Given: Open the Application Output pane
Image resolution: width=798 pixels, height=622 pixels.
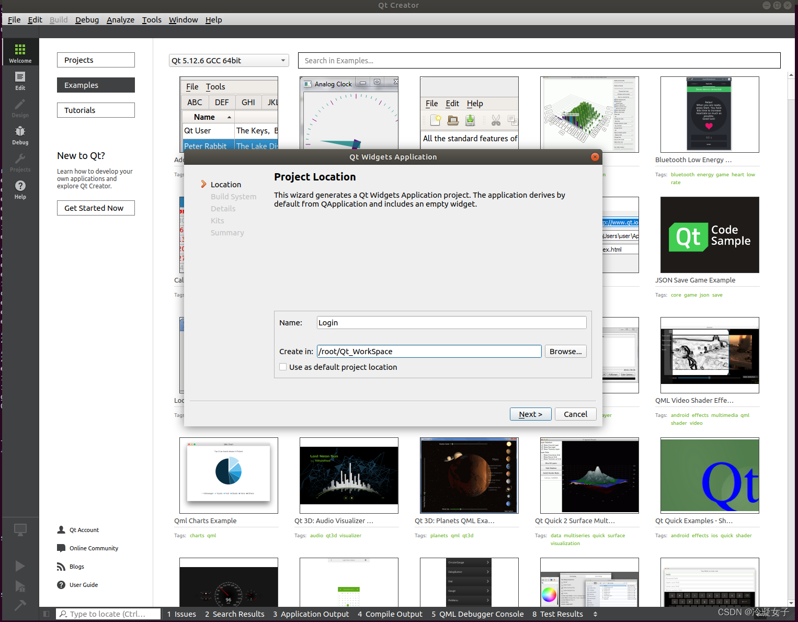Looking at the screenshot, I should (x=311, y=614).
